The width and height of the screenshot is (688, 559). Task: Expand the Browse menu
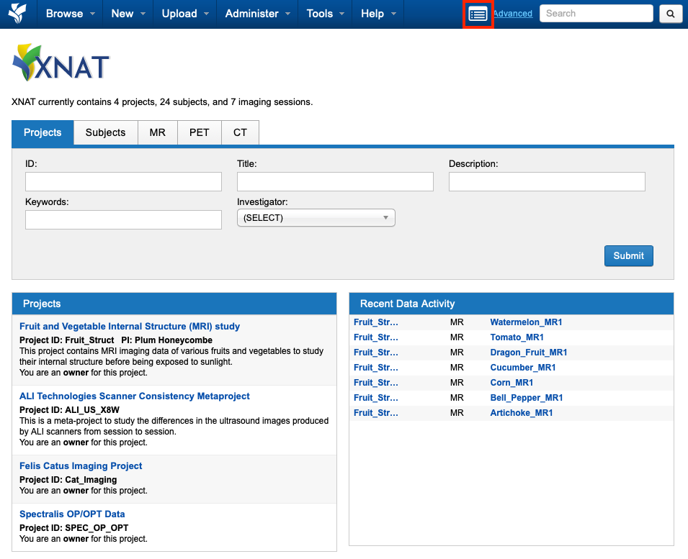pyautogui.click(x=71, y=14)
